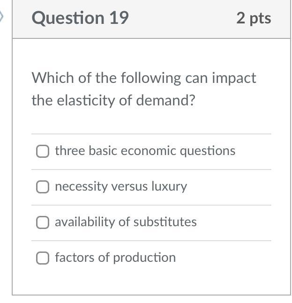This screenshot has height=303, width=292.
Task: Click the "Question 19" heading
Action: (x=80, y=18)
